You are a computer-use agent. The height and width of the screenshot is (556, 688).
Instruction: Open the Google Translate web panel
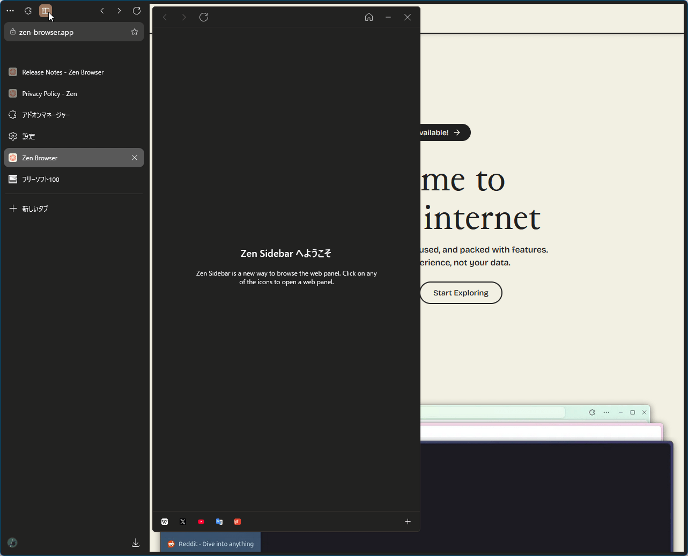[x=219, y=522]
